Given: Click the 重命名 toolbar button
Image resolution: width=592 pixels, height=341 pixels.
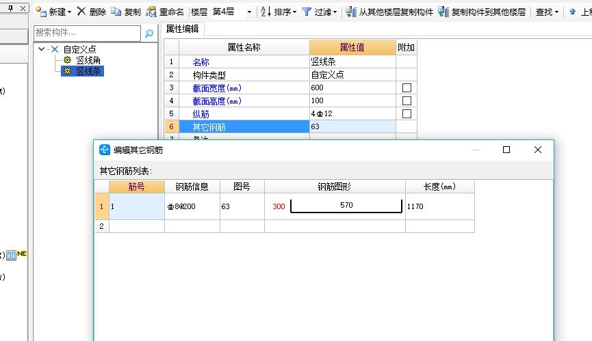Looking at the screenshot, I should [165, 12].
